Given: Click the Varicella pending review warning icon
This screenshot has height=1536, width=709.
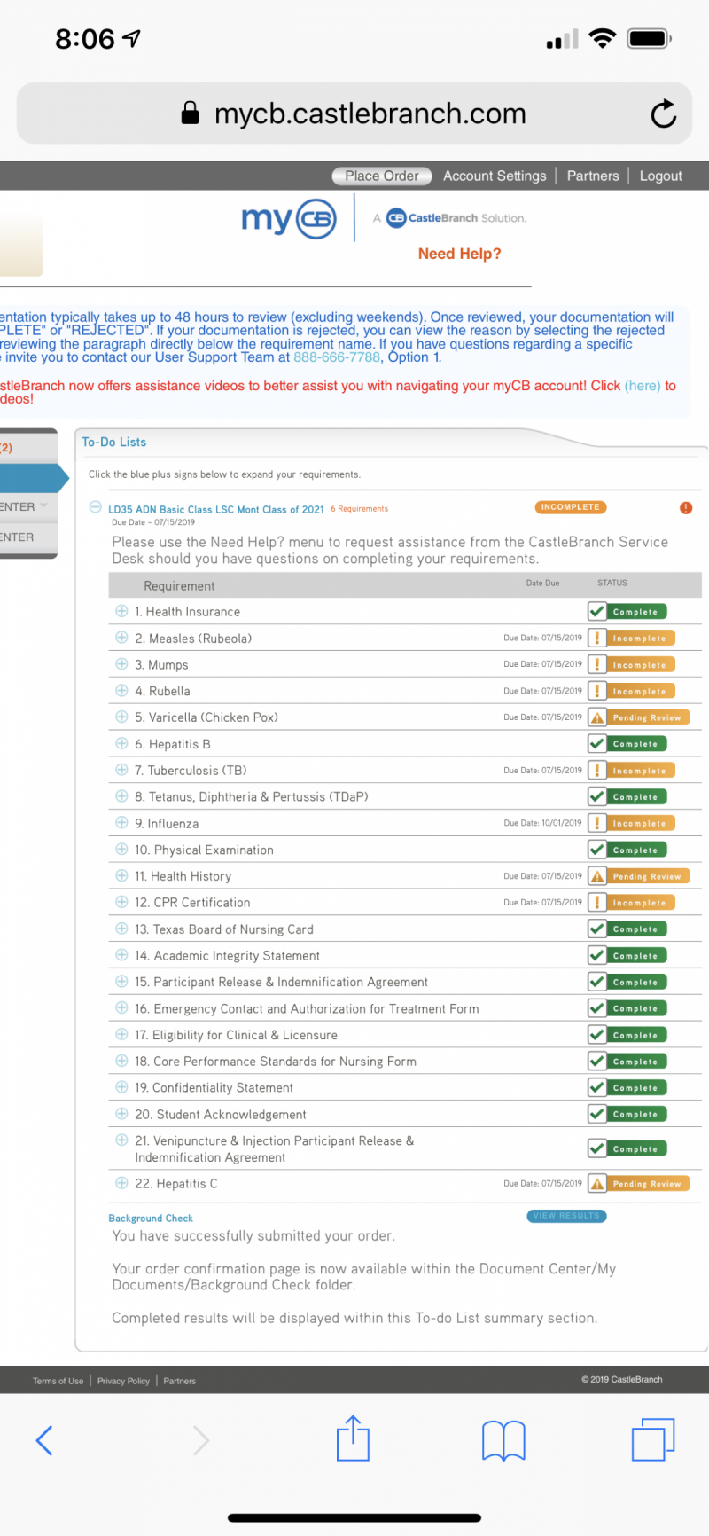Looking at the screenshot, I should coord(597,717).
